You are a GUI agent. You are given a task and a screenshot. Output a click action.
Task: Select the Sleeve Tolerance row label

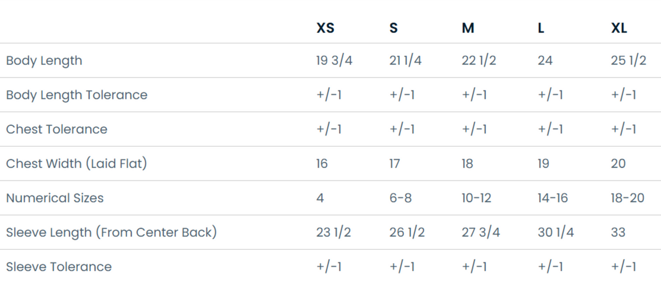pyautogui.click(x=59, y=266)
